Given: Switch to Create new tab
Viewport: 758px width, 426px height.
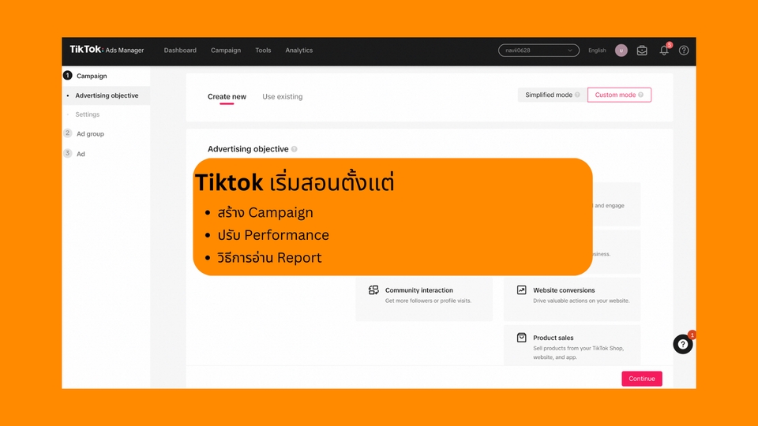Looking at the screenshot, I should click(x=227, y=96).
